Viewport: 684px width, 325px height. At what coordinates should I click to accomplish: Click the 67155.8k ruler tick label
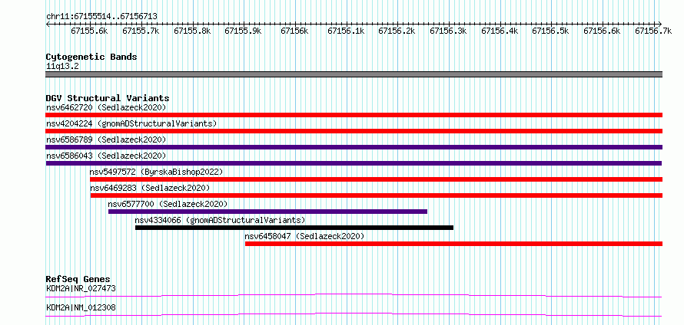coord(192,31)
